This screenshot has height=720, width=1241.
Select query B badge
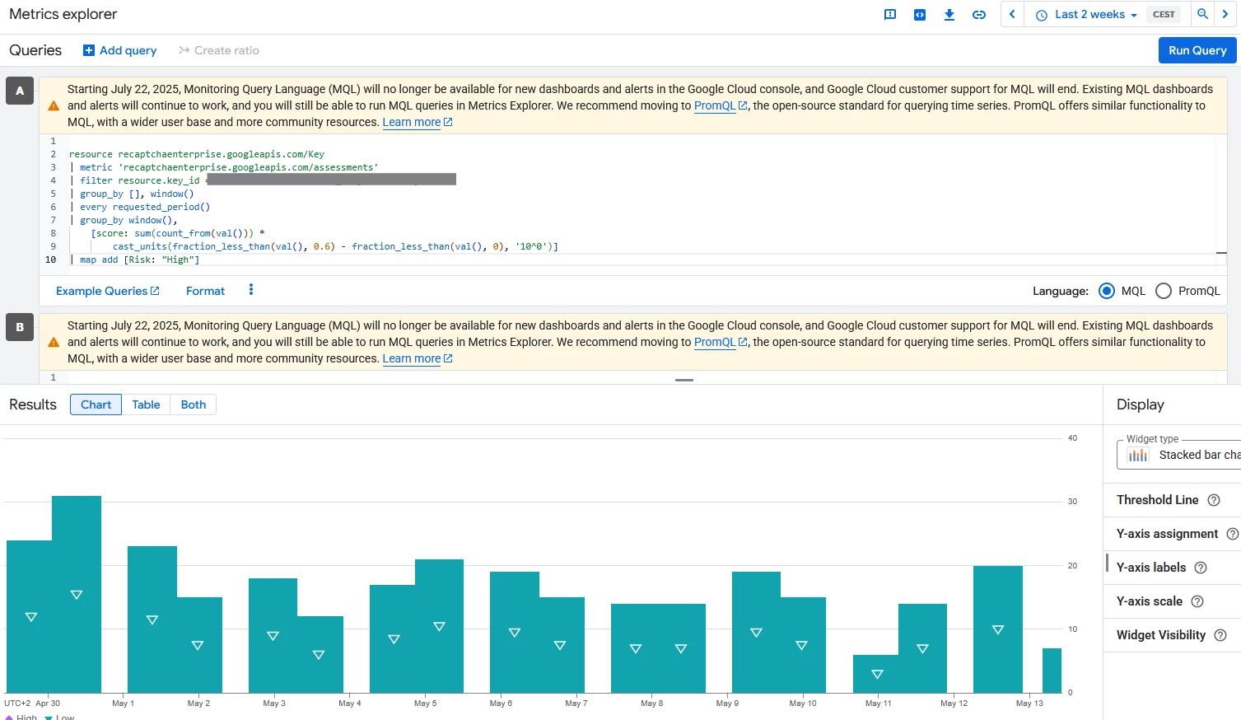pyautogui.click(x=20, y=327)
